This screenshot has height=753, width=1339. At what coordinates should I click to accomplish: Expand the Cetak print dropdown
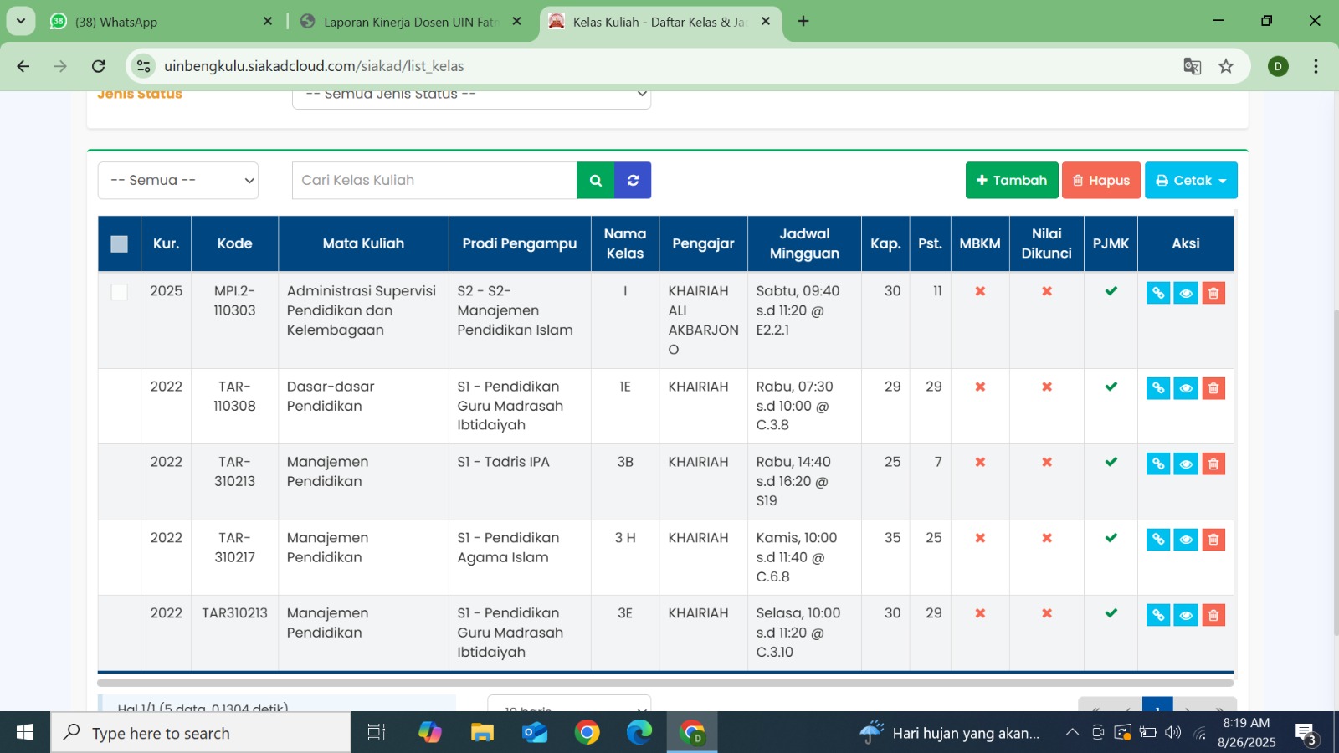point(1190,181)
